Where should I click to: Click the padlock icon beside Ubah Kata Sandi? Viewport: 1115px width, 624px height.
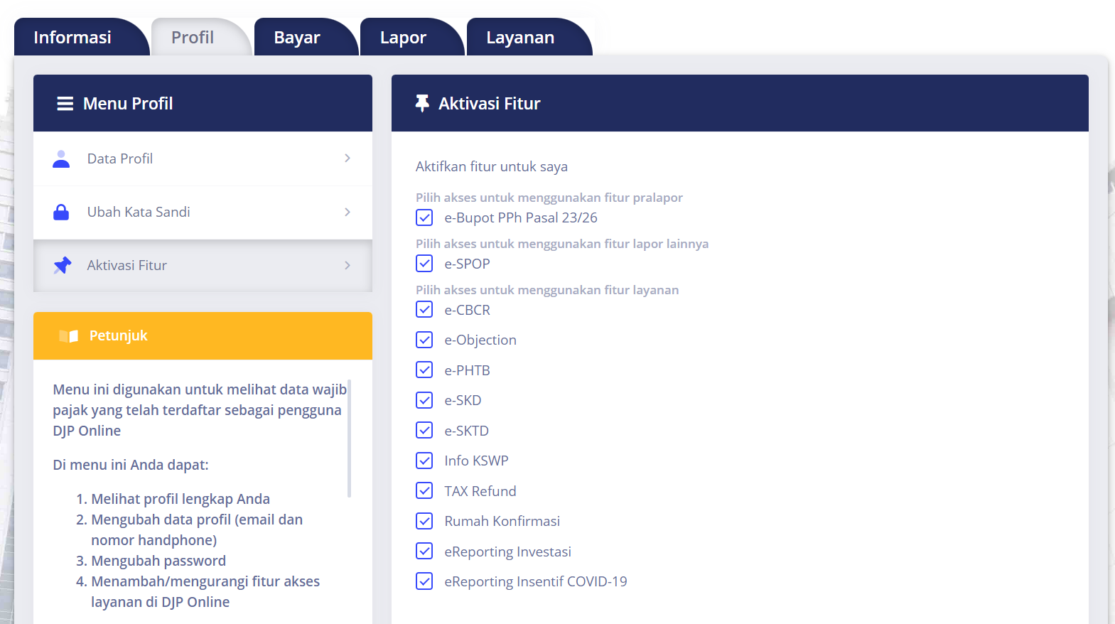61,212
